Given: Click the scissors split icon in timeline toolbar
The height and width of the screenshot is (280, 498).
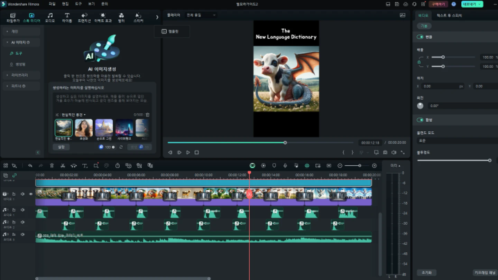Looking at the screenshot, I should click(x=63, y=166).
